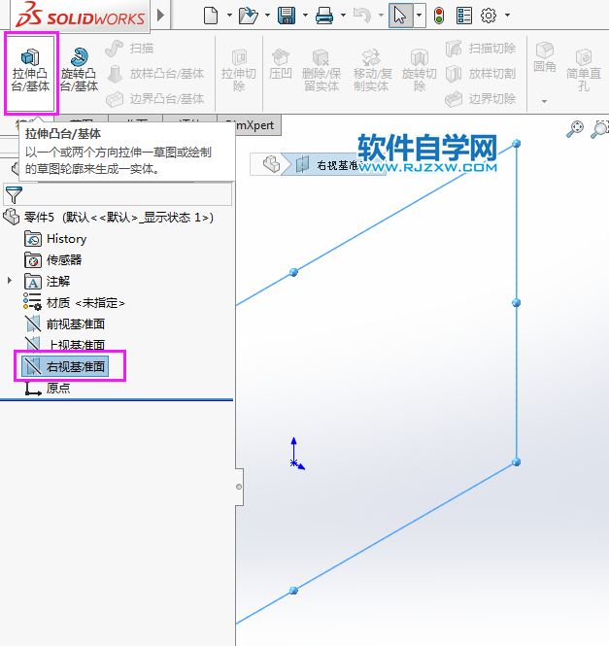Select the Revolved Cut (旋转切除) tool
Screen dimensions: 609x646
point(420,71)
